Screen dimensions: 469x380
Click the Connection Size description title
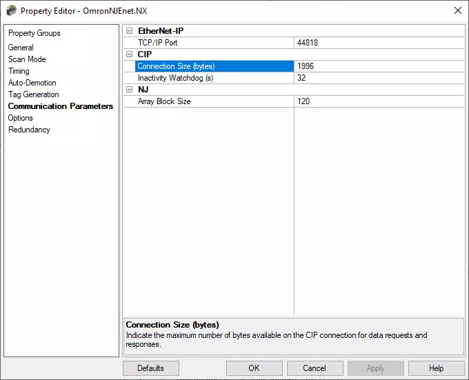[172, 325]
